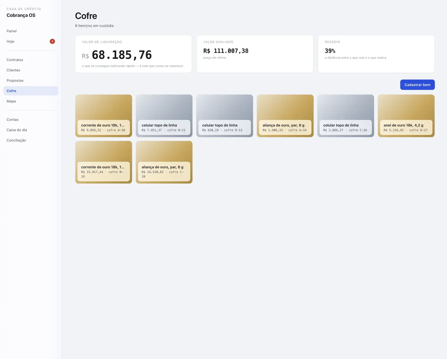Screen dimensions: 447x359
Task: Click the "a distância entre o que vale" caption
Action: coord(355,58)
